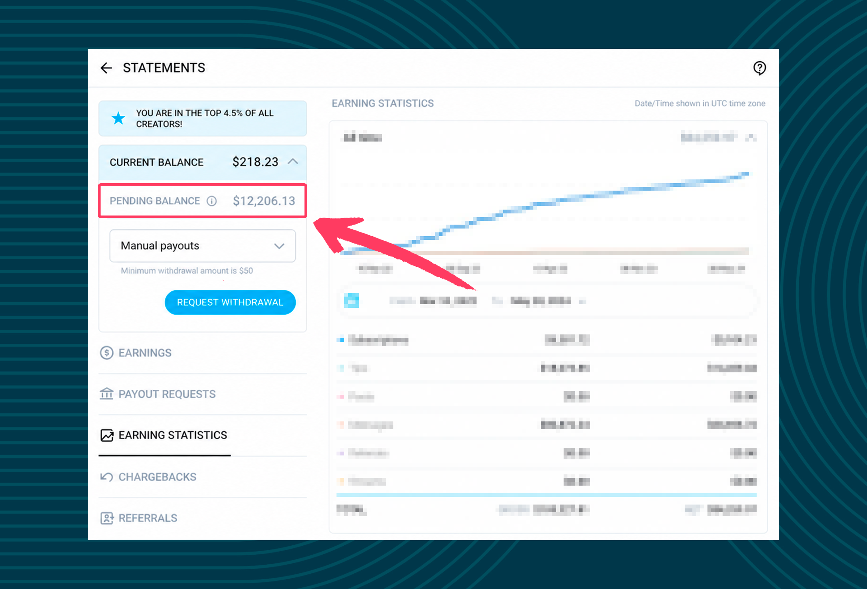Screen dimensions: 867x589
Task: Click the $218.23 current balance amount
Action: coord(255,162)
